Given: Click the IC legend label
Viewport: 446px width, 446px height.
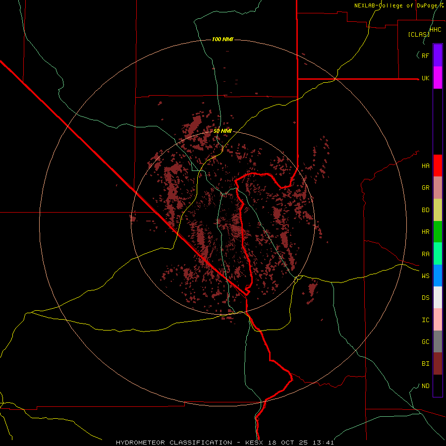Looking at the screenshot, I should pos(425,320).
